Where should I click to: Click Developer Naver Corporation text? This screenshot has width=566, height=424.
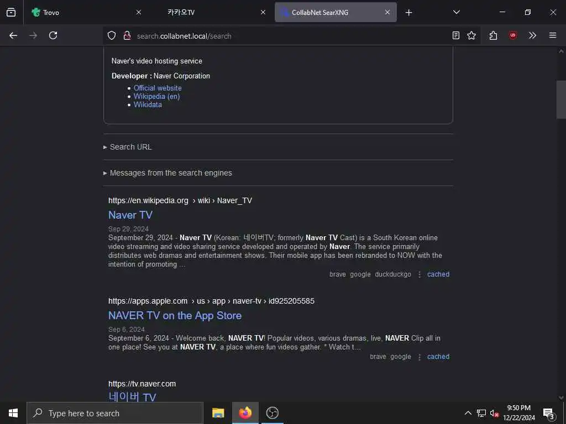point(161,76)
